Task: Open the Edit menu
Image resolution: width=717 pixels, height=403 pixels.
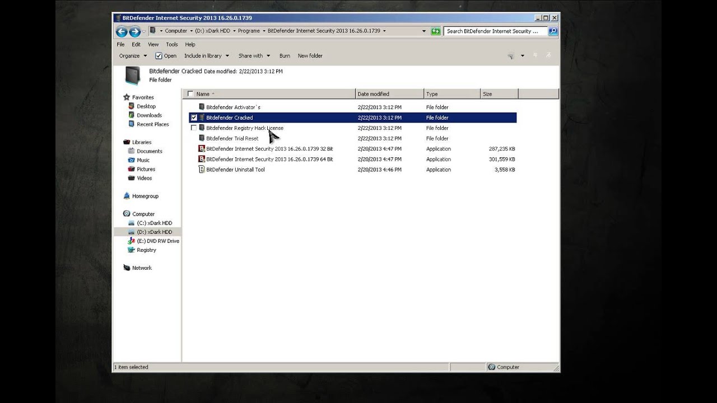Action: click(x=136, y=45)
